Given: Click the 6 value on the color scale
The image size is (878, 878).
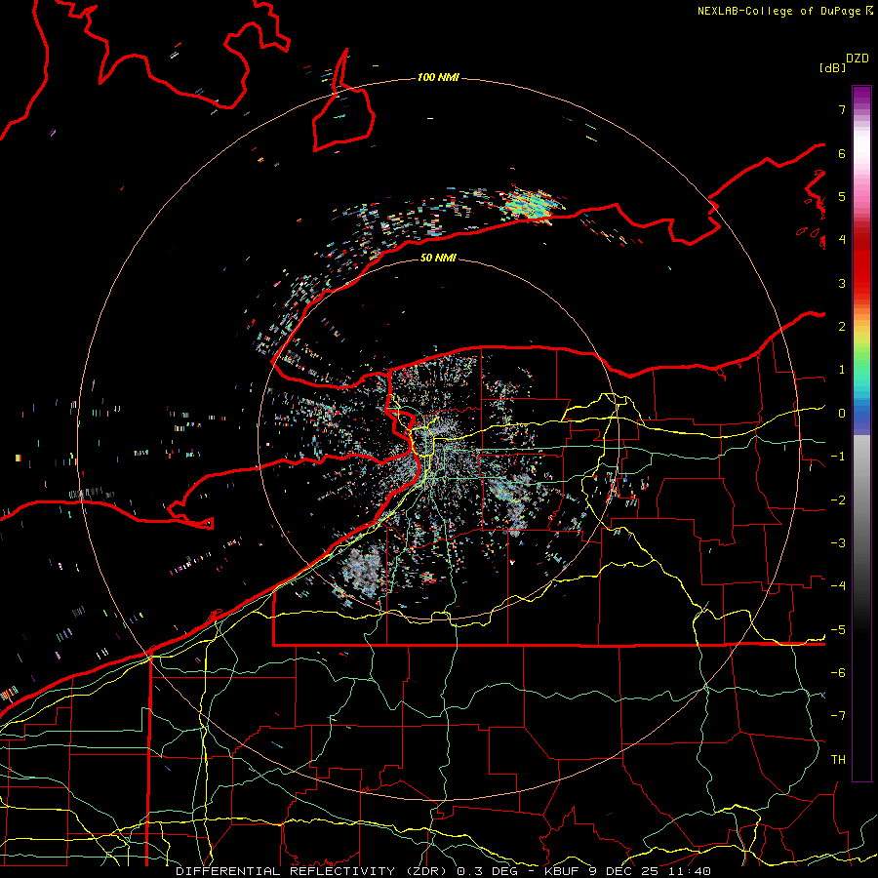Looking at the screenshot, I should (x=842, y=153).
